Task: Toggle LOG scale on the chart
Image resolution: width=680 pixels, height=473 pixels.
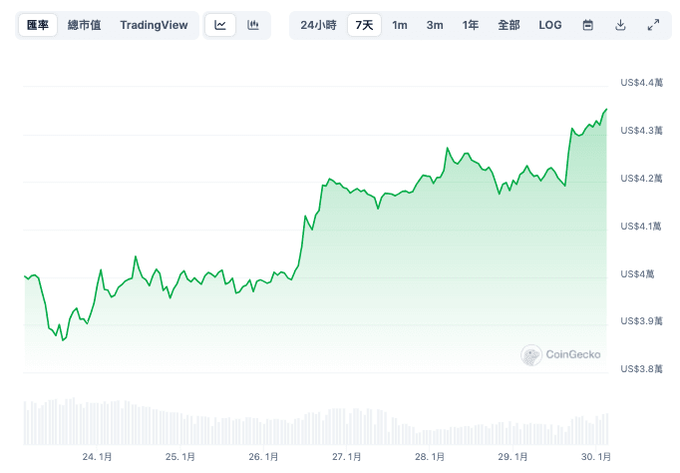Action: point(549,25)
